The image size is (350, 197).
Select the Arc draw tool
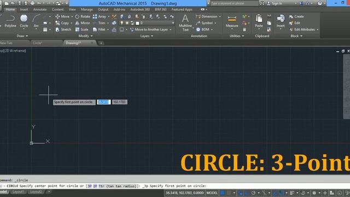click(36, 21)
